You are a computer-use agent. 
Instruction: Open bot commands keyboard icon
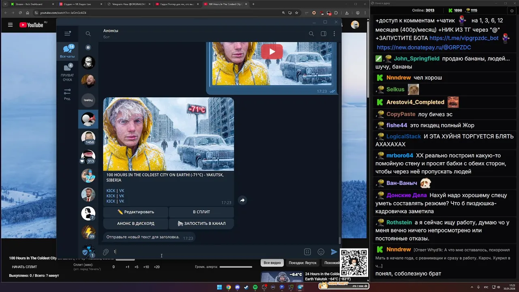point(307,252)
